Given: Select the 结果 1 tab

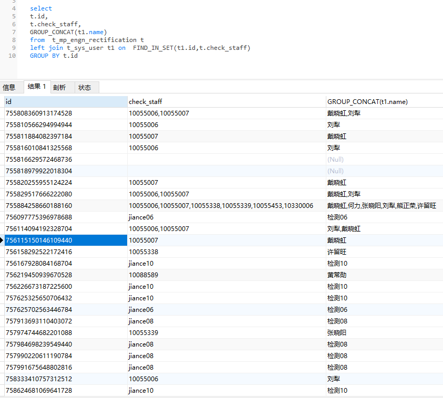Looking at the screenshot, I should 37,87.
